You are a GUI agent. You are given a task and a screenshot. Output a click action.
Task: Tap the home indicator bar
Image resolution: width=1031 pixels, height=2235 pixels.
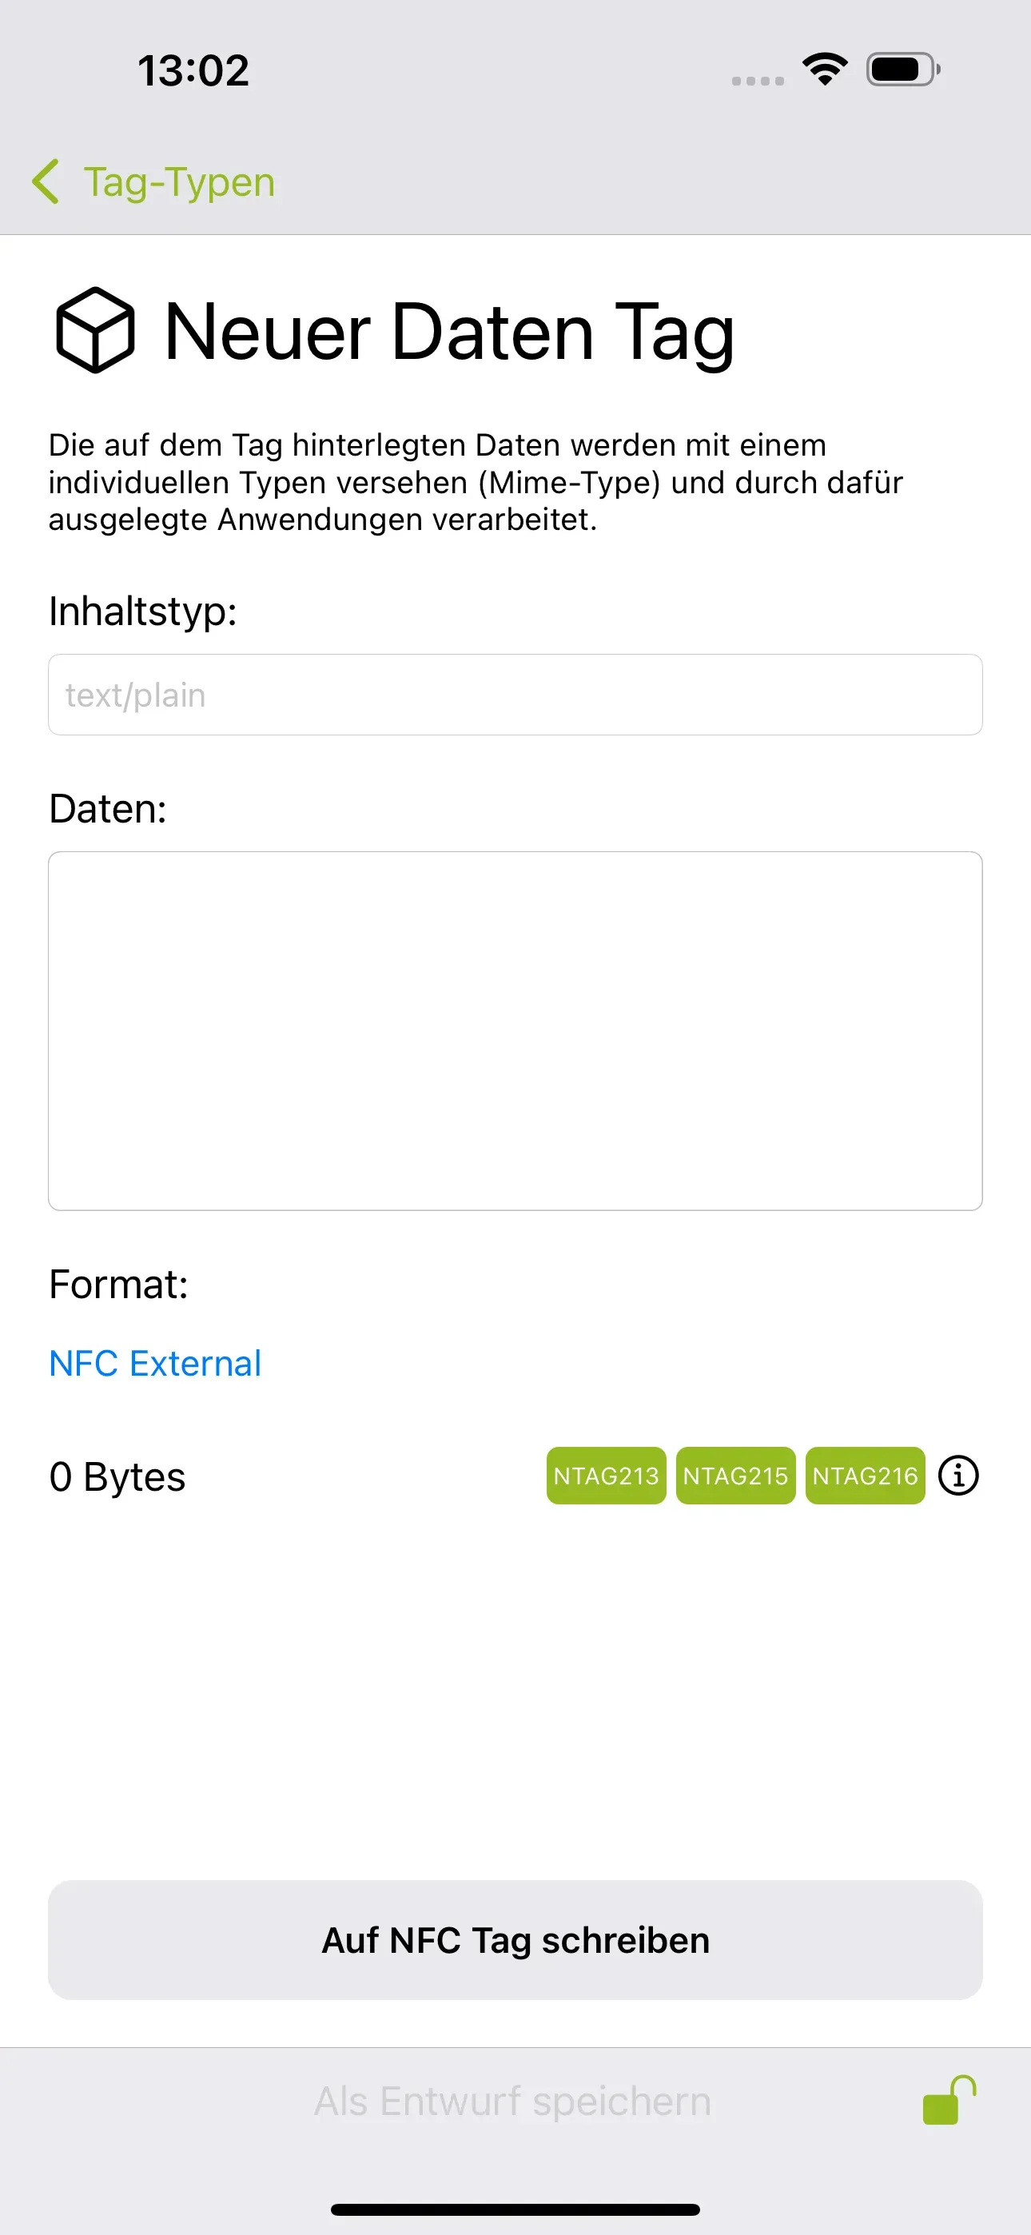tap(515, 2209)
